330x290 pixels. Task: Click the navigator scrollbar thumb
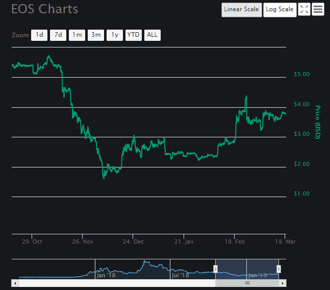(x=247, y=283)
